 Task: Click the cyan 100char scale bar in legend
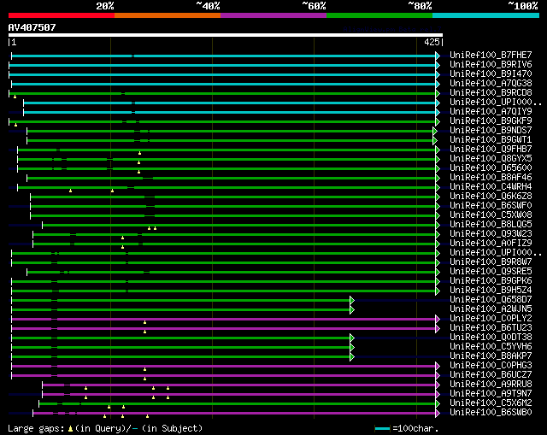pos(382,428)
